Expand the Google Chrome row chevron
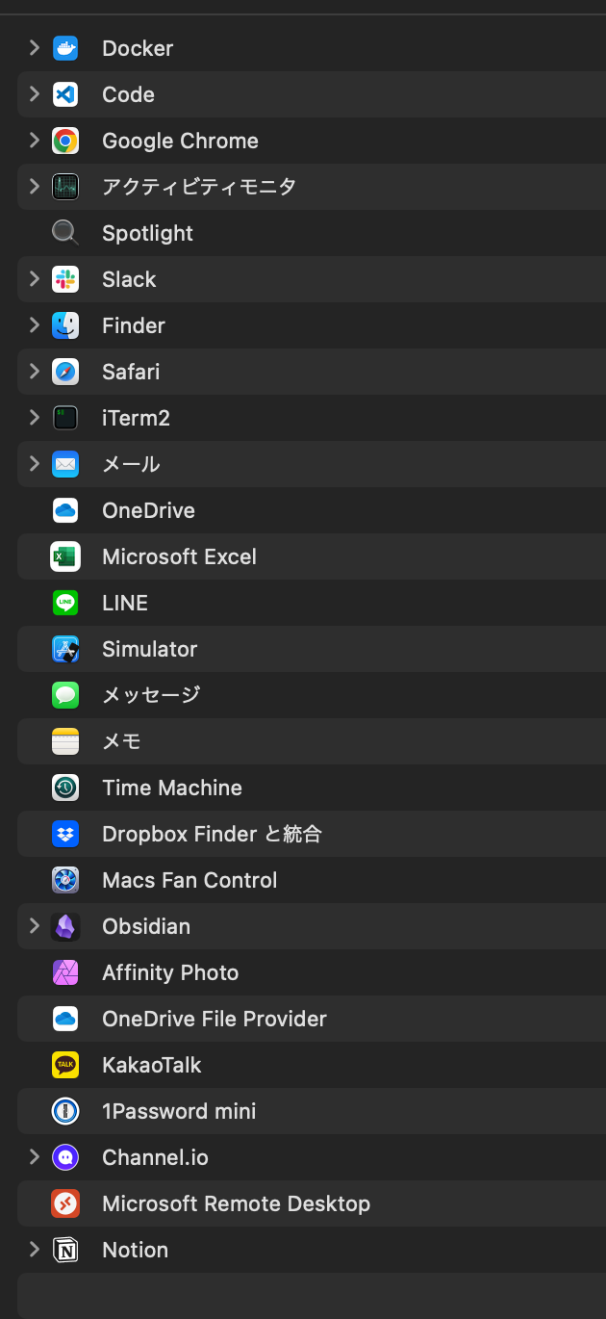Image resolution: width=606 pixels, height=1319 pixels. (34, 140)
